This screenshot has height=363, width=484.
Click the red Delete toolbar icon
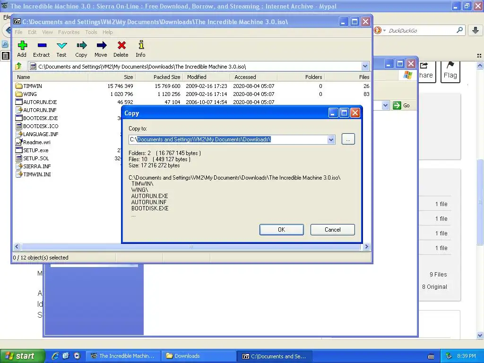point(121,45)
